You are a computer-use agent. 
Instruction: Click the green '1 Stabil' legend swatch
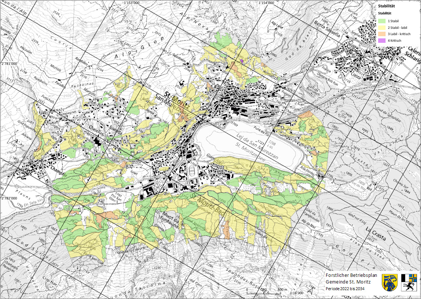(381, 21)
